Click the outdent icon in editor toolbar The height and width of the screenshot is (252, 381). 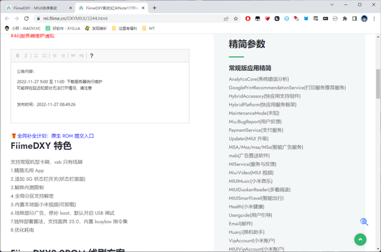(55, 56)
